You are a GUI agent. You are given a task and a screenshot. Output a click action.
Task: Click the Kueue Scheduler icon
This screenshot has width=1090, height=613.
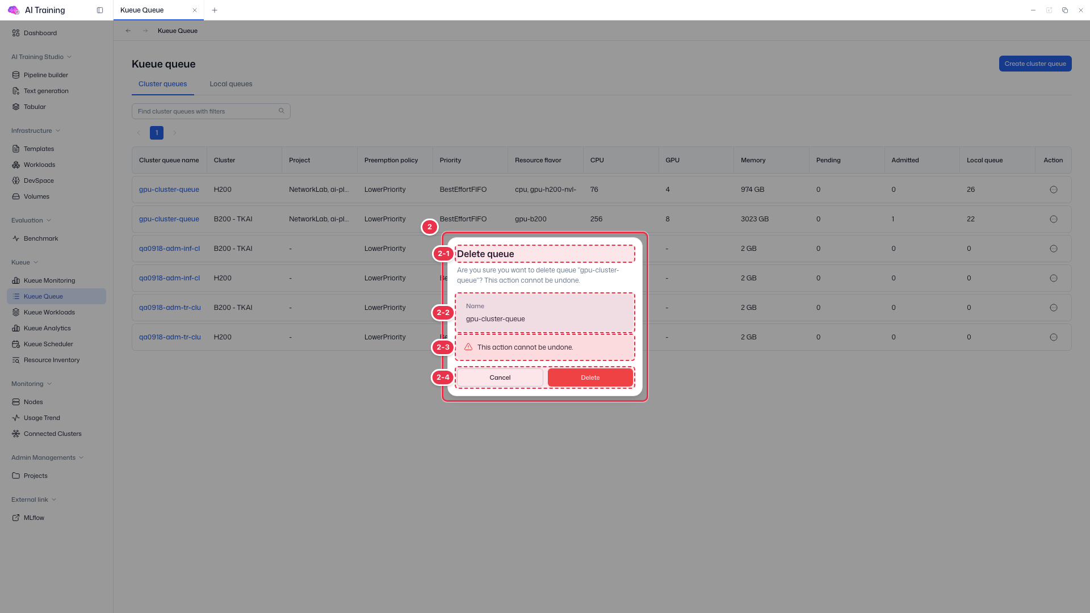(16, 344)
